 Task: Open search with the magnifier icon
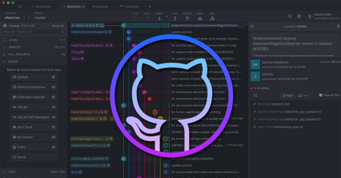click(x=289, y=16)
